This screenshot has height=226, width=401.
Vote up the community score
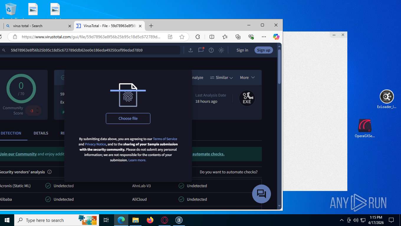click(x=37, y=109)
